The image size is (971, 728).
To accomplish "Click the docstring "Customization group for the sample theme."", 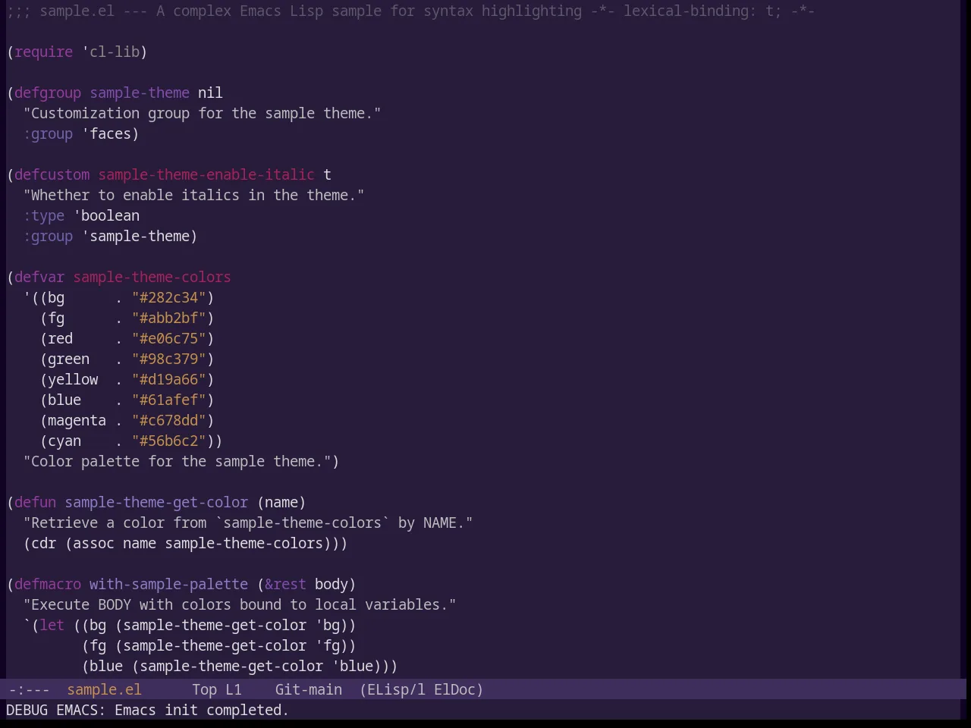I will point(202,113).
